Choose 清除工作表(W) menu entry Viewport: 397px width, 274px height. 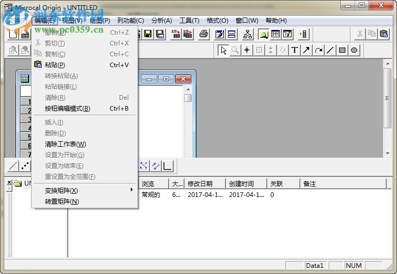[x=85, y=144]
